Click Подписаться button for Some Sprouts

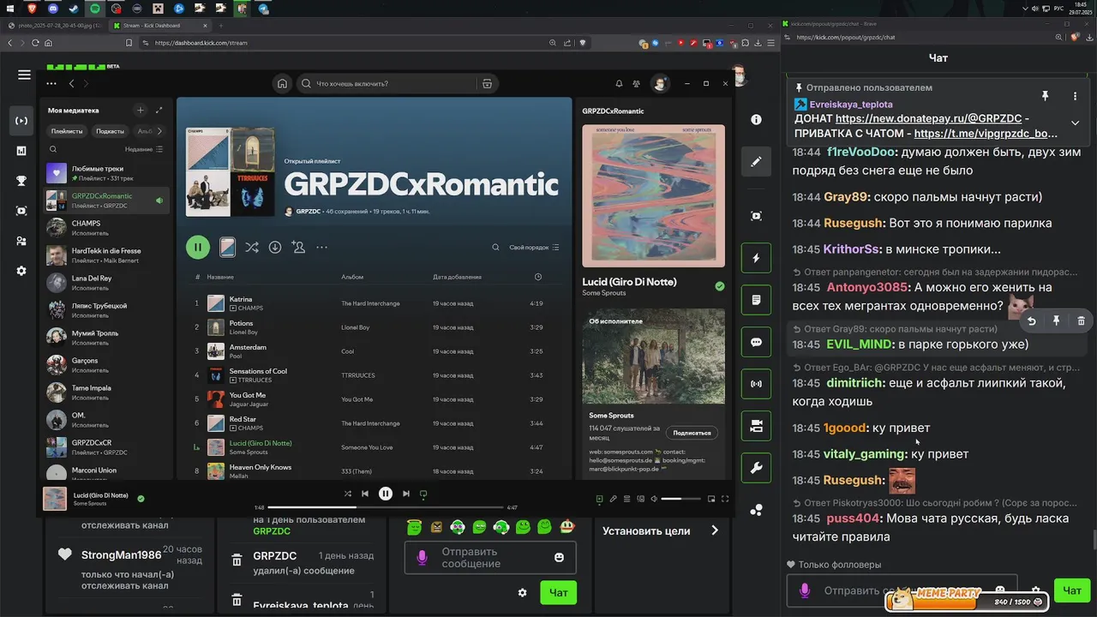tap(692, 433)
